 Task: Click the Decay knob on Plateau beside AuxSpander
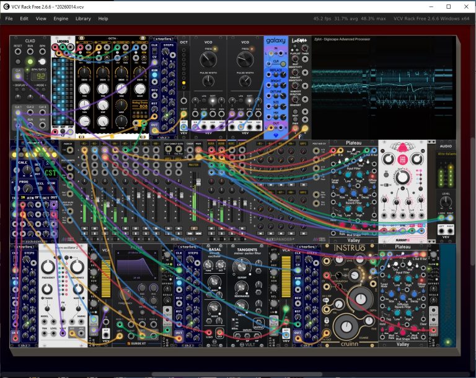tap(365, 191)
